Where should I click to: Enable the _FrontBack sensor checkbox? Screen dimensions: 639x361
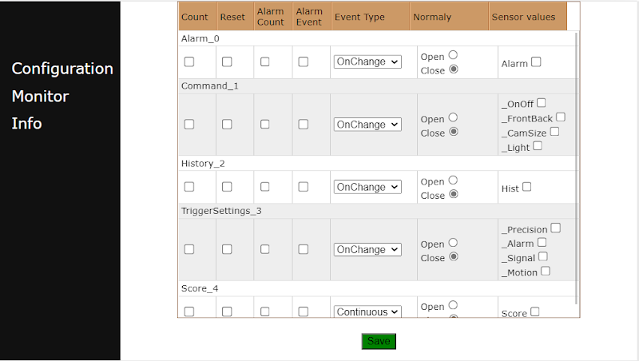561,117
